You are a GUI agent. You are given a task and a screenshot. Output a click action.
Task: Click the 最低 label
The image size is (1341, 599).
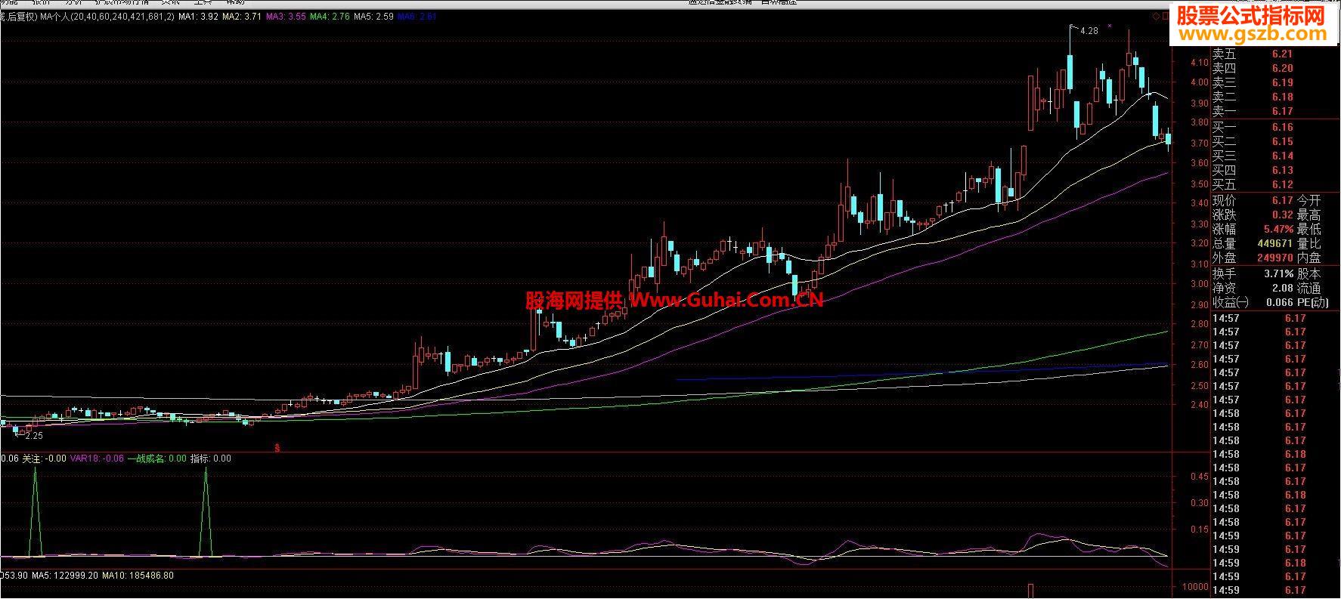coord(1309,229)
